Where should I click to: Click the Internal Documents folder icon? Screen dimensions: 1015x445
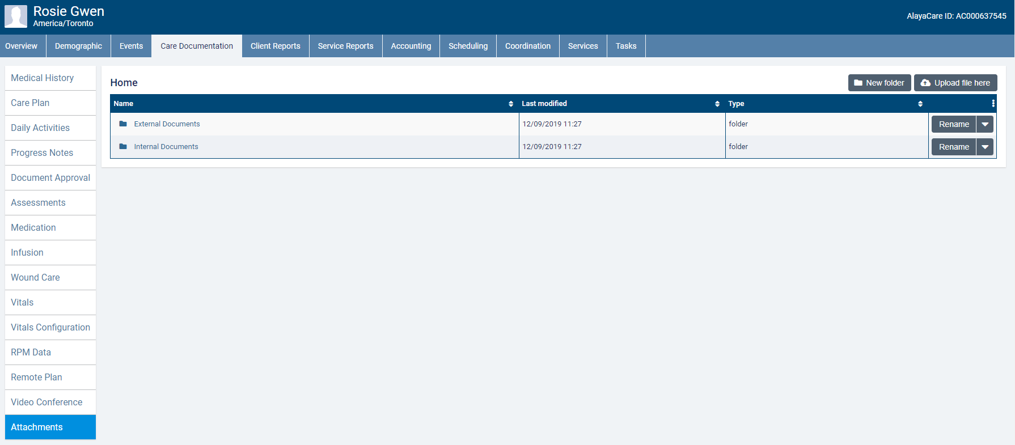(x=123, y=147)
